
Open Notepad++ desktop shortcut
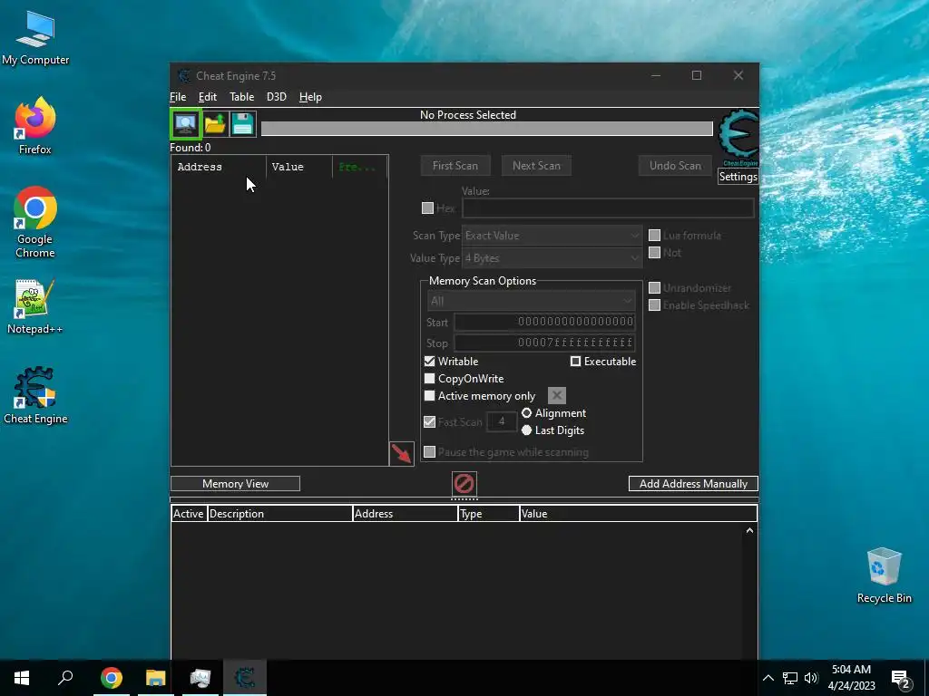pos(35,307)
